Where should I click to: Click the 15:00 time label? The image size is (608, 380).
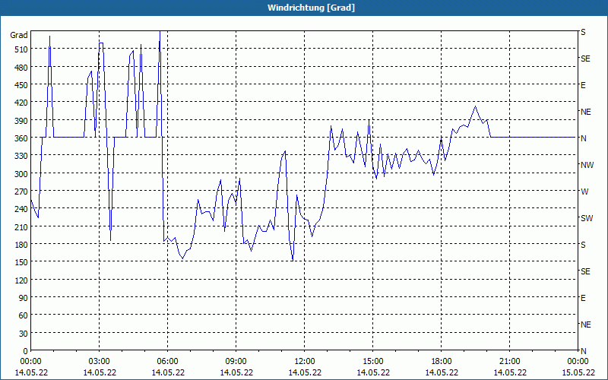373,362
